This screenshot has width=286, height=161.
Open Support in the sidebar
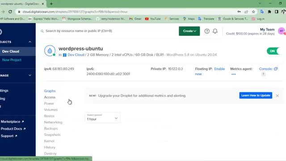9,136
